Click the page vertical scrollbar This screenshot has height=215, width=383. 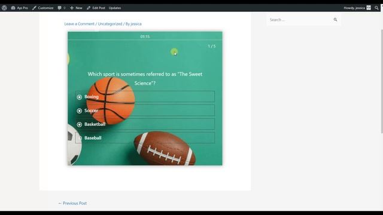pos(382,81)
